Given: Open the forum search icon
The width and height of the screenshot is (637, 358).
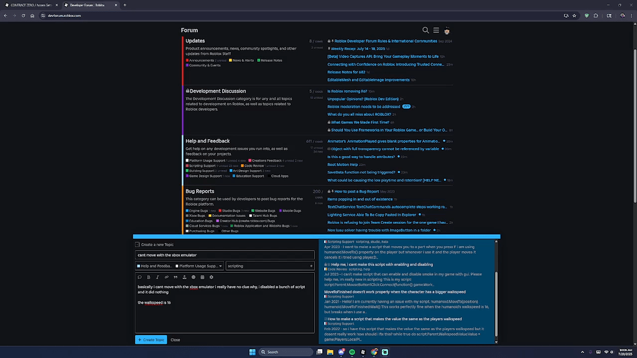Looking at the screenshot, I should [425, 30].
